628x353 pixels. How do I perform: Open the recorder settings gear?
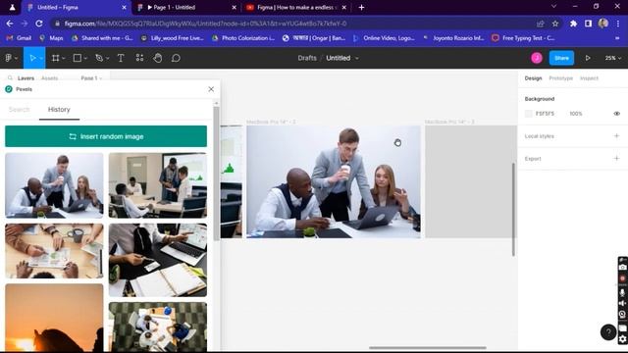(622, 339)
